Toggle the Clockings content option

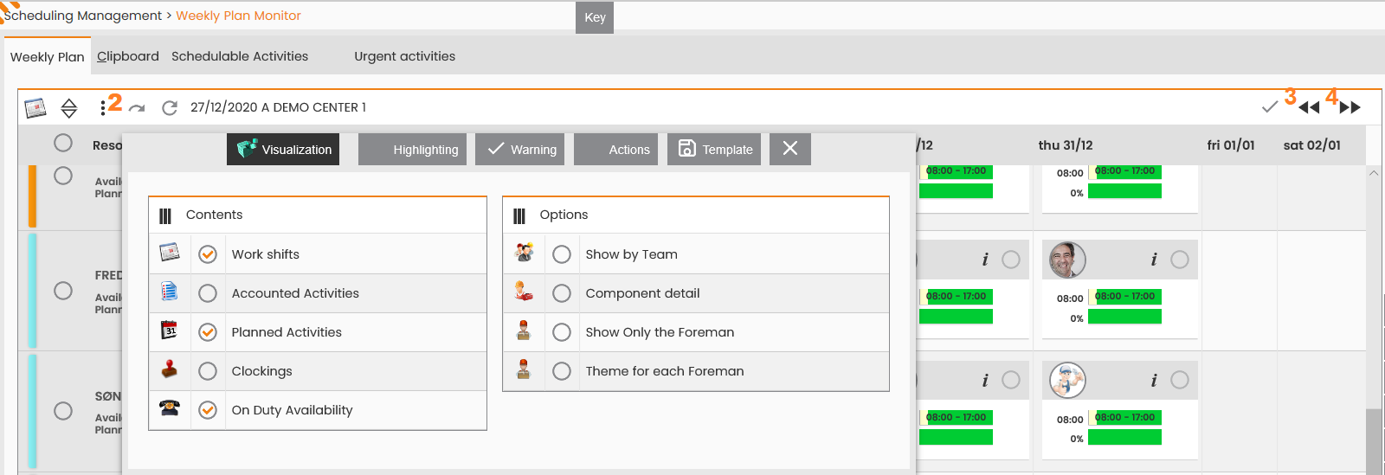pyautogui.click(x=208, y=371)
